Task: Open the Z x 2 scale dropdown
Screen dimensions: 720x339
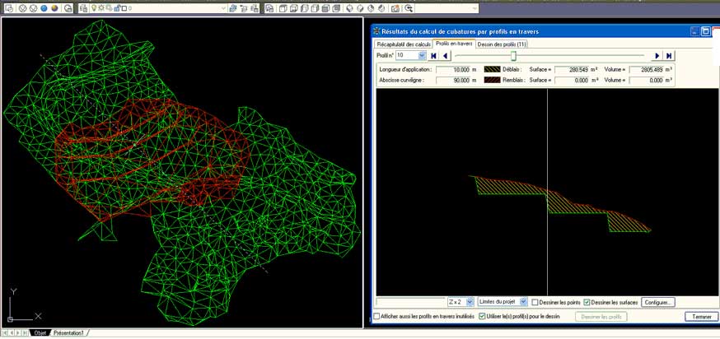Action: coord(470,302)
